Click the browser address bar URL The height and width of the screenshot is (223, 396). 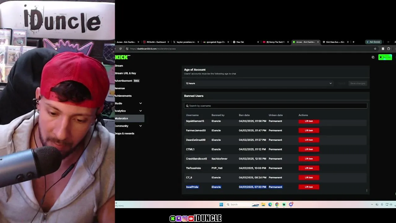153,49
